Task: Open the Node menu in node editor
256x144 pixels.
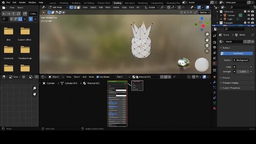Action: 92,77
